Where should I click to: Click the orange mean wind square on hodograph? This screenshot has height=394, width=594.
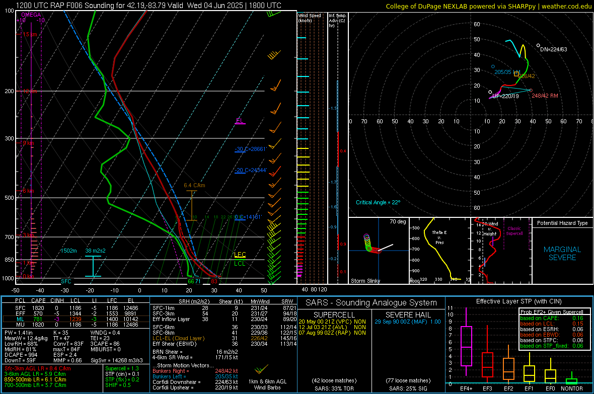coord(516,74)
